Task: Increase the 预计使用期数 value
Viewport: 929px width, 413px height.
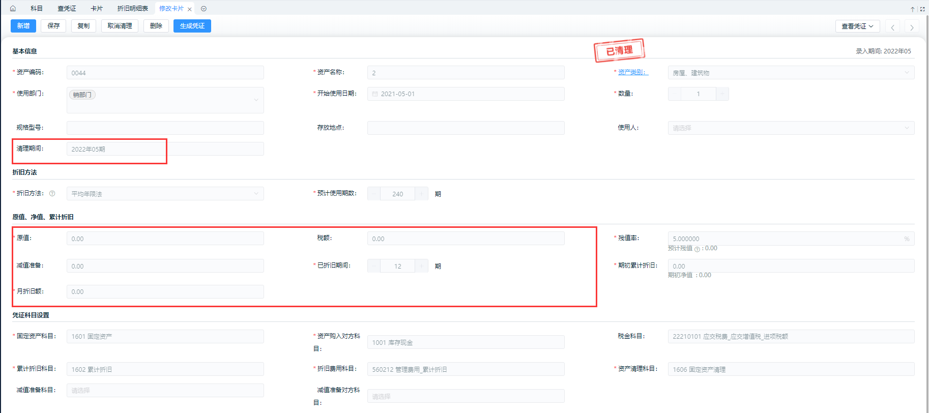Action: (422, 194)
